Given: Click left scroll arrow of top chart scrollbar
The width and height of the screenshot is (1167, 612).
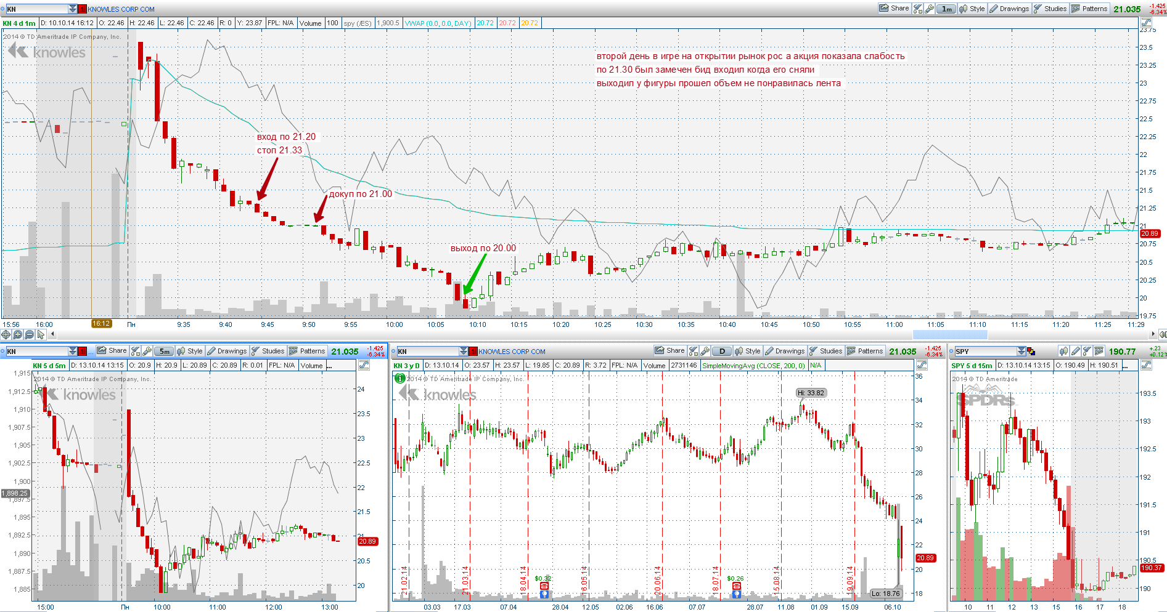Looking at the screenshot, I should pyautogui.click(x=52, y=334).
